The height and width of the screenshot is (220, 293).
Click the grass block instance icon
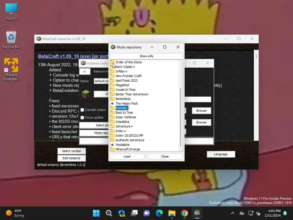coord(86,94)
